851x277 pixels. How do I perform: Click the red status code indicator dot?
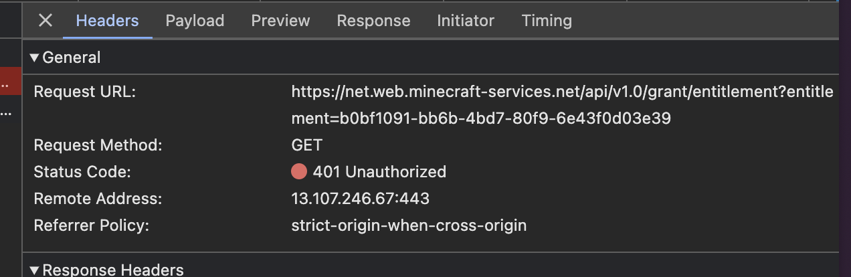[x=298, y=172]
